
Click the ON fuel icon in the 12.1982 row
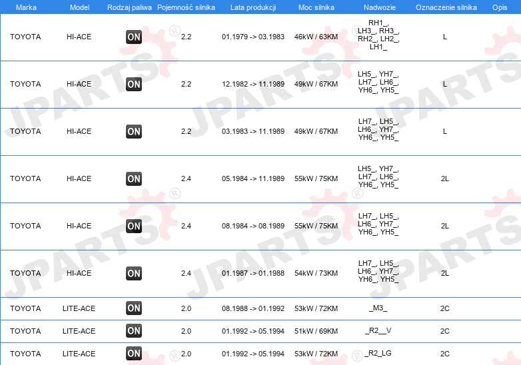click(134, 84)
